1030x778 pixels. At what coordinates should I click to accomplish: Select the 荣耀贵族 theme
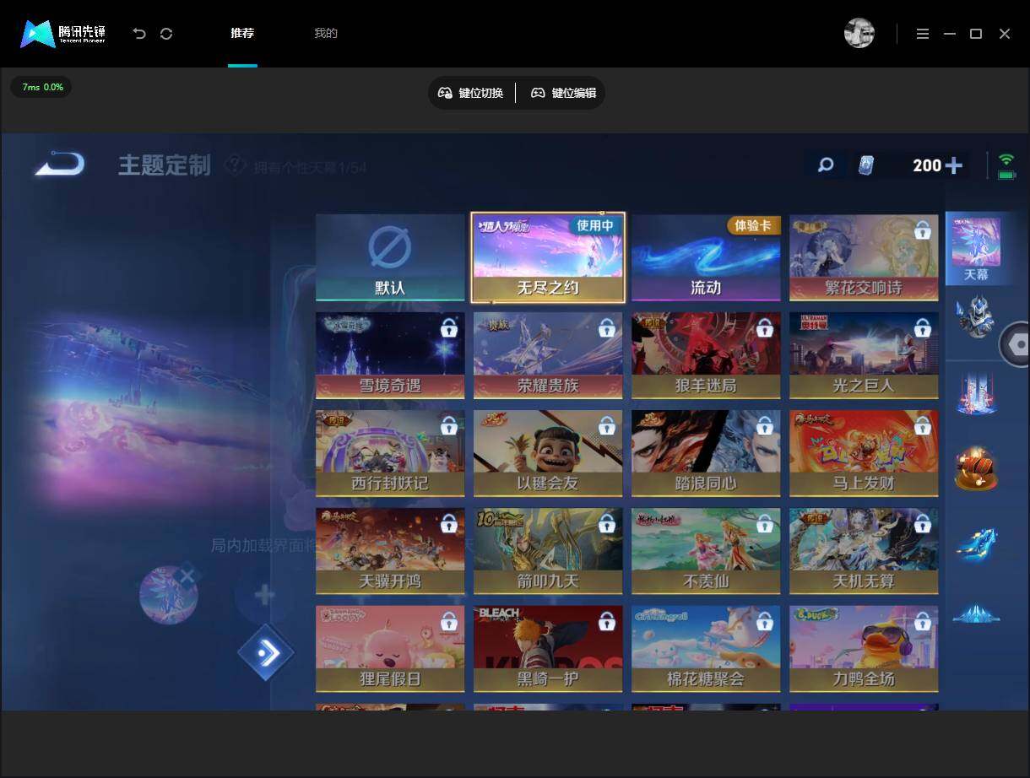pos(548,355)
